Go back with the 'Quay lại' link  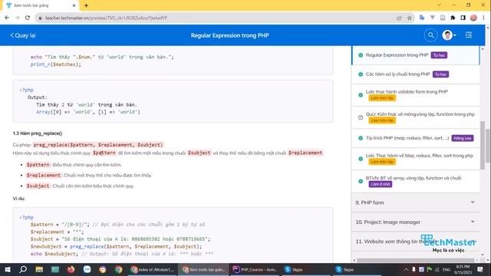click(x=23, y=35)
